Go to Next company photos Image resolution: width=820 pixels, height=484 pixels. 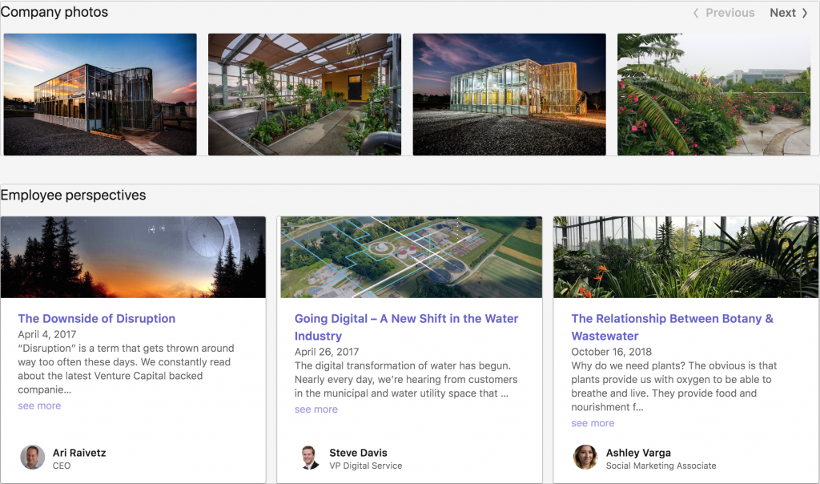[x=788, y=13]
